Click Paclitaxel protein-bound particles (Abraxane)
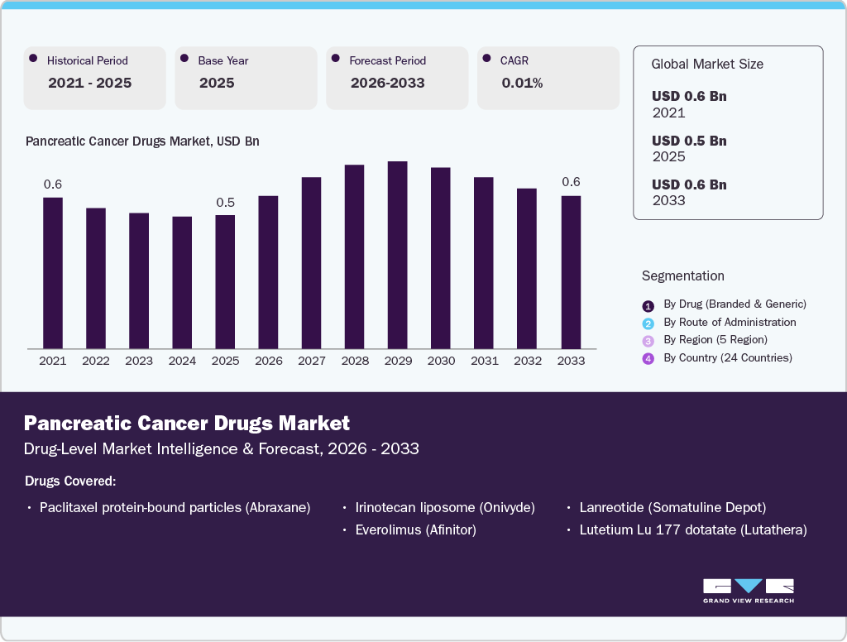This screenshot has height=642, width=847. click(x=175, y=508)
